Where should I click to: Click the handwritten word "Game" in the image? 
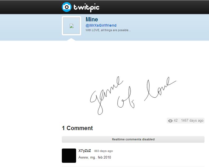click(106, 95)
